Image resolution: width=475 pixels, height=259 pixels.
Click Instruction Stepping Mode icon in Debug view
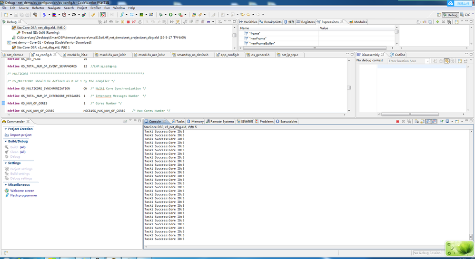pos(171,22)
